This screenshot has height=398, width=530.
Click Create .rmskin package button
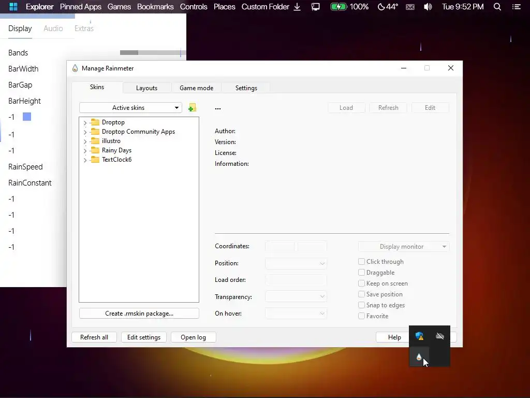coord(139,314)
